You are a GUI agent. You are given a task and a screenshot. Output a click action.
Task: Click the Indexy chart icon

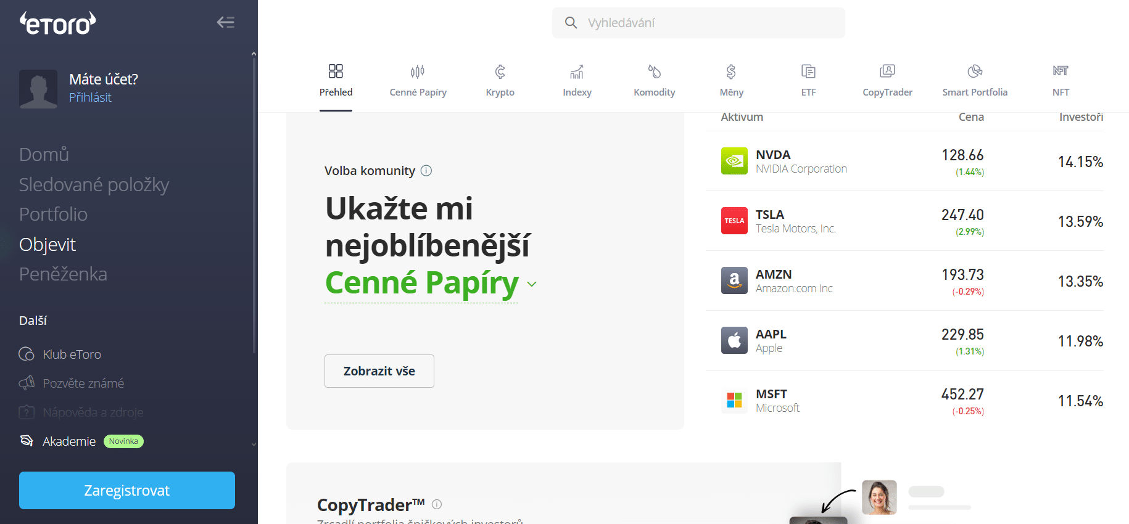click(577, 72)
